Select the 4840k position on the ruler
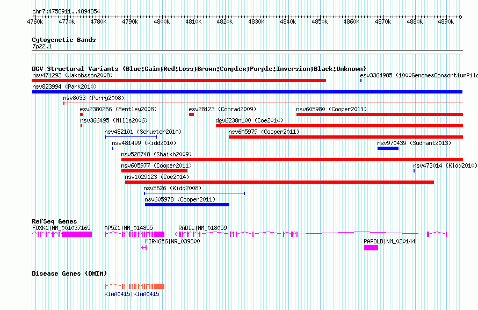Viewport: 478px width, 310px height. click(288, 22)
